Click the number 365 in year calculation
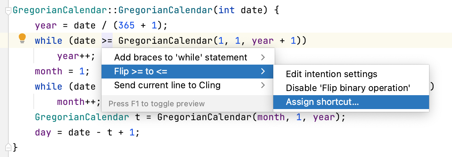The height and width of the screenshot is (157, 452). (127, 26)
